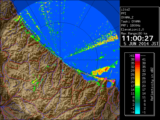Pick the orange 29 to 32 dBZ swatch
The image size is (160, 120).
[x=137, y=71]
